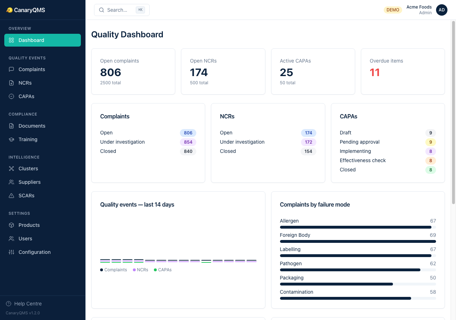Click the page vertical scrollbar
The width and height of the screenshot is (456, 320).
pos(454,112)
